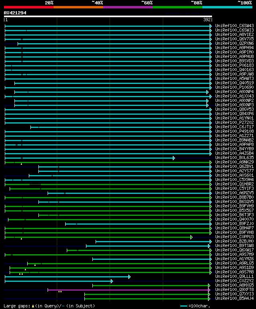Click the purple alignment bar in the Q9XFT8 row
Viewport: 256px width, 309px height.
click(x=128, y=290)
